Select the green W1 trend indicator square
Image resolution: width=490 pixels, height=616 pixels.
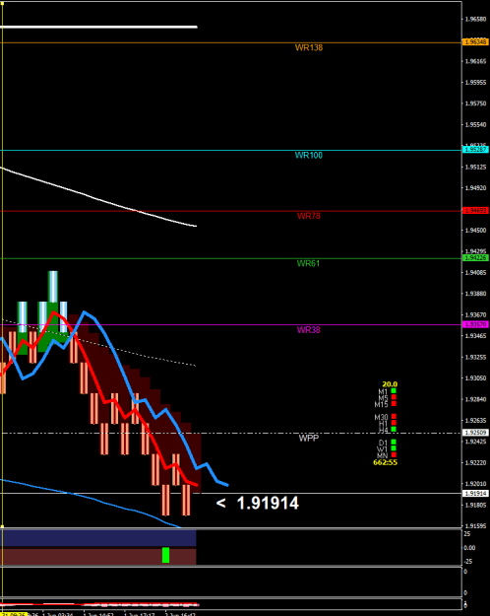point(394,448)
